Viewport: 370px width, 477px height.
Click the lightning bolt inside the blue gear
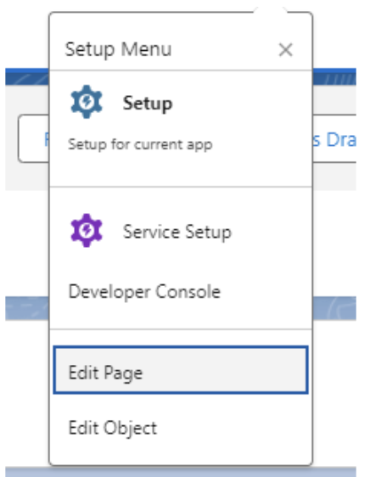coord(87,101)
